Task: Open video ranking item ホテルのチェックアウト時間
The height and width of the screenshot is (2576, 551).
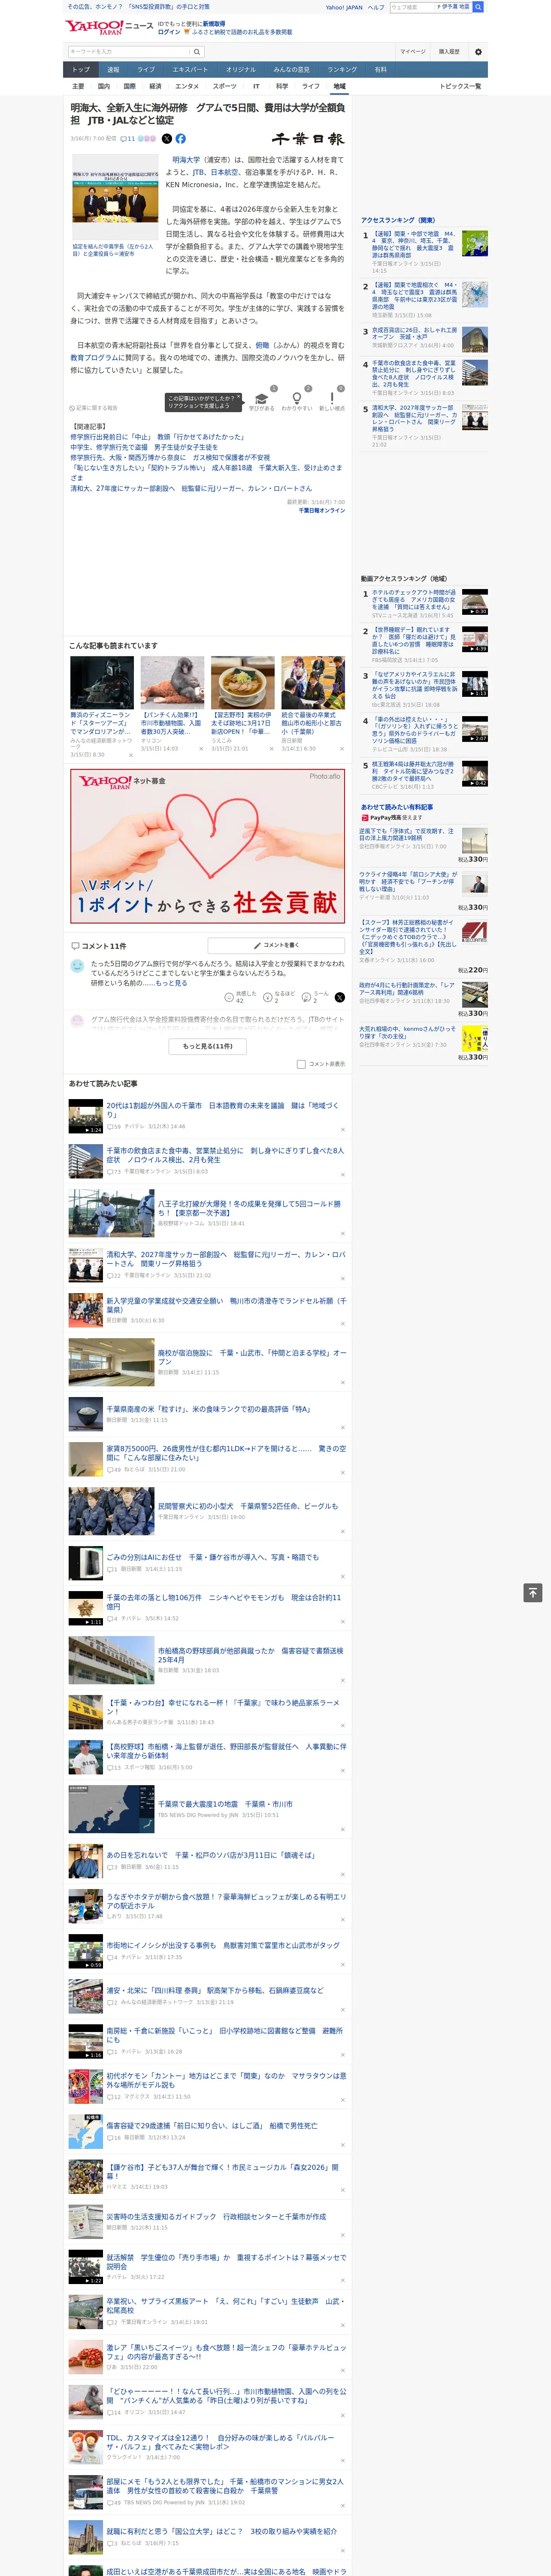Action: (414, 600)
